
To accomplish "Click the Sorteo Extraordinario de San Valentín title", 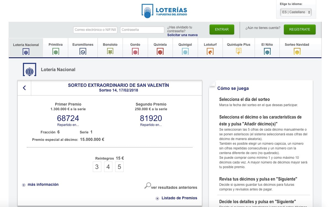I will tap(118, 85).
